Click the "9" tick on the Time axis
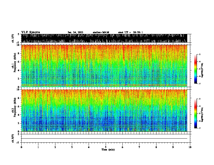Image resolution: width=214 pixels, height=165 pixels. [173, 147]
